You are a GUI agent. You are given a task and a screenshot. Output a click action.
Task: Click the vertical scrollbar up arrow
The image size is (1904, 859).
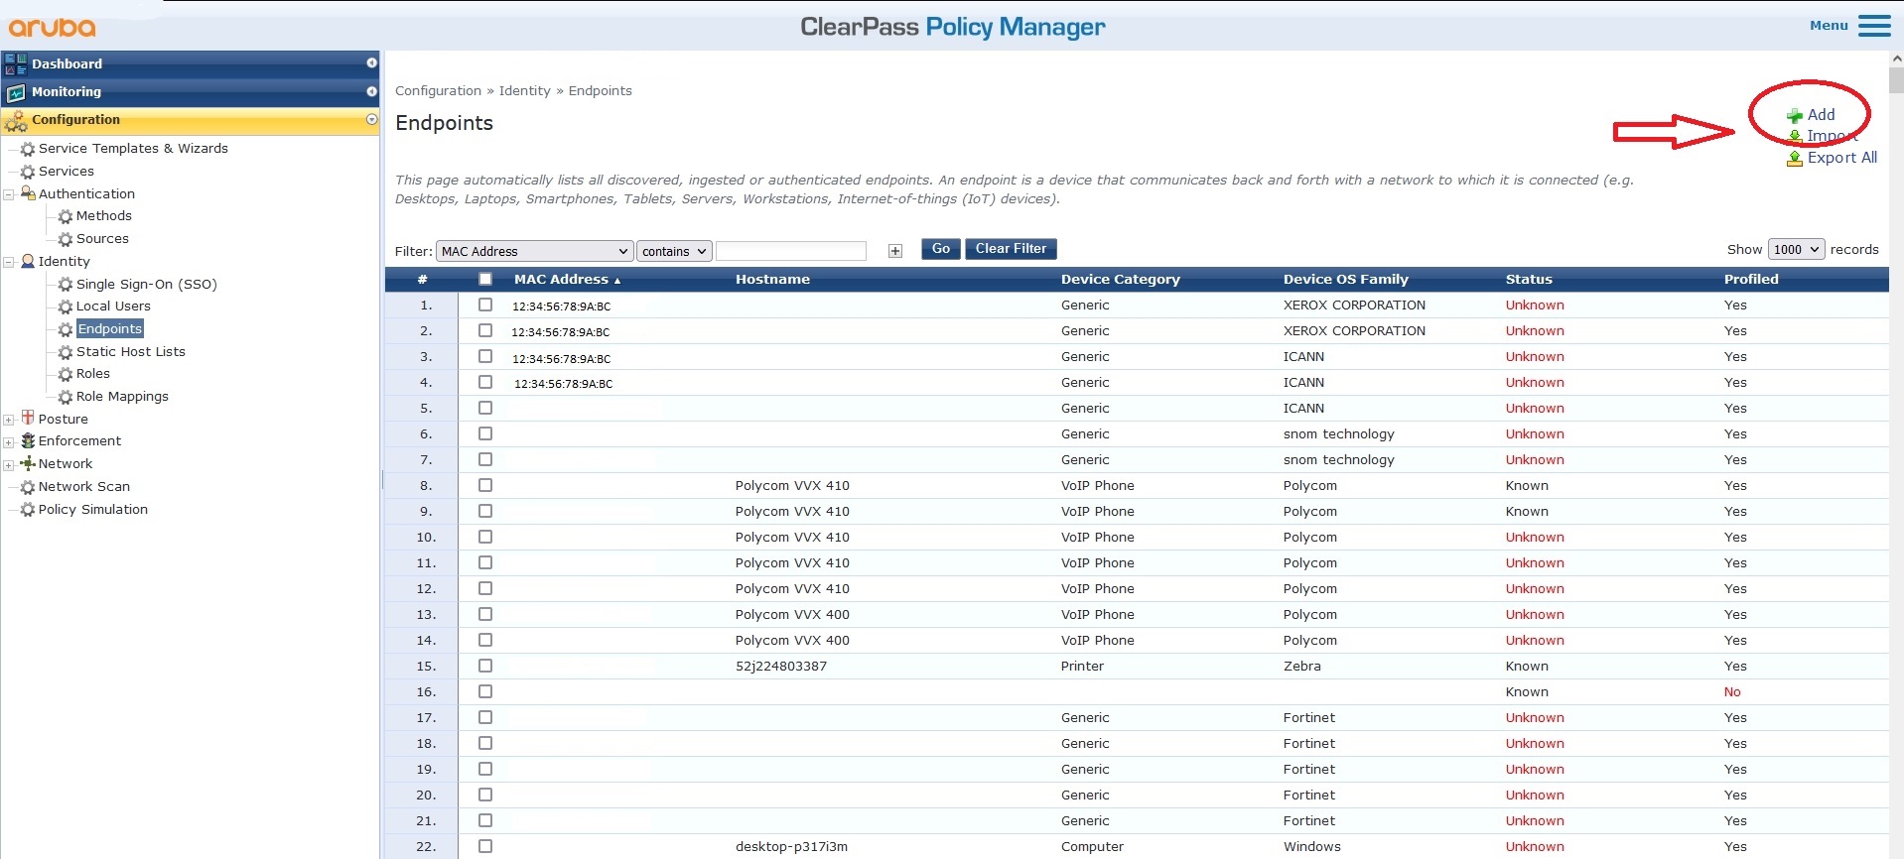(x=1896, y=60)
